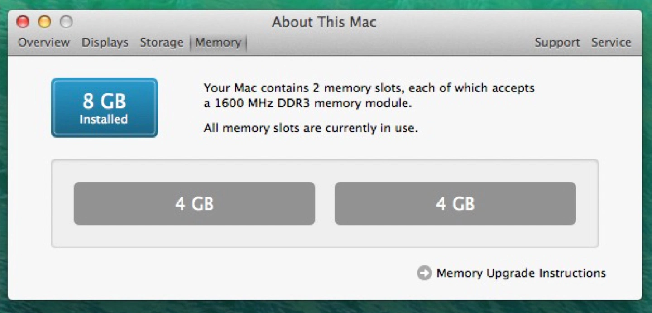Click the gray zoom window button
The height and width of the screenshot is (313, 652).
tap(66, 22)
